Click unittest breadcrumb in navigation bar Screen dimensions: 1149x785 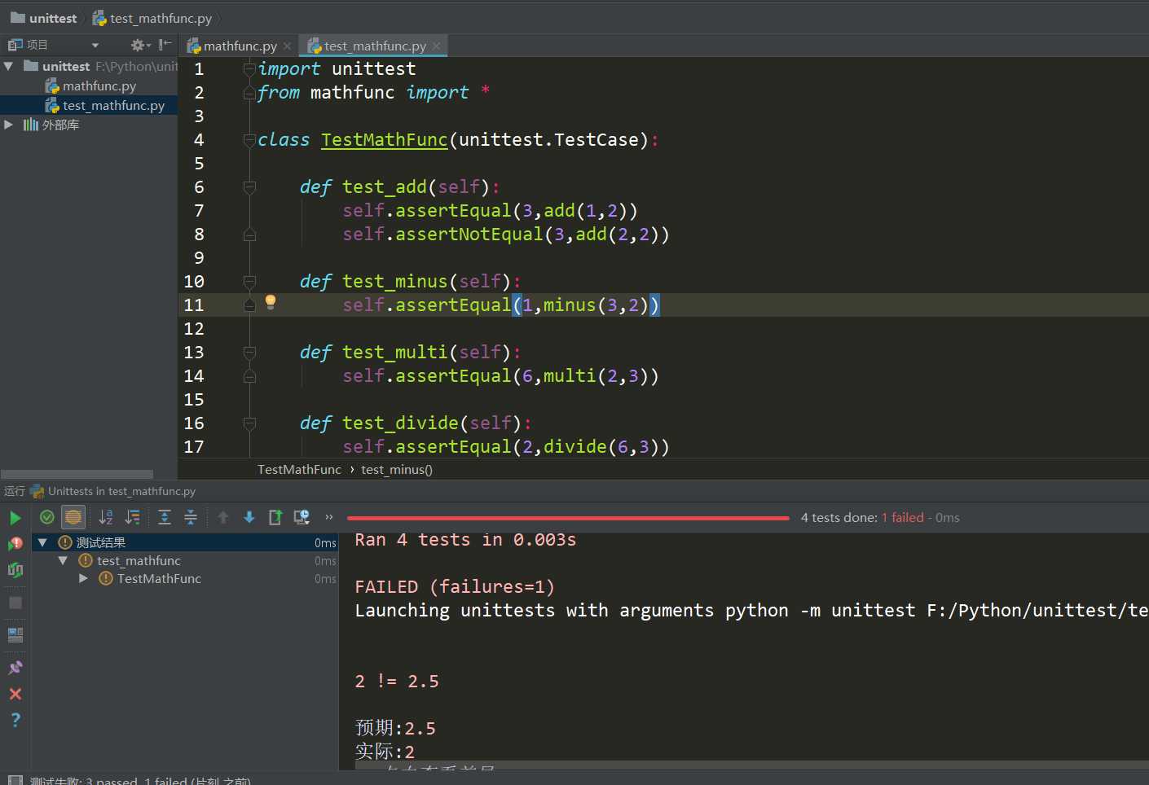(x=43, y=18)
